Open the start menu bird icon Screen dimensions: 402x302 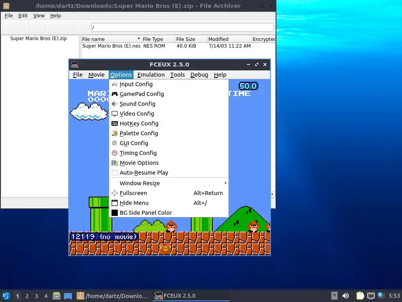click(x=6, y=296)
